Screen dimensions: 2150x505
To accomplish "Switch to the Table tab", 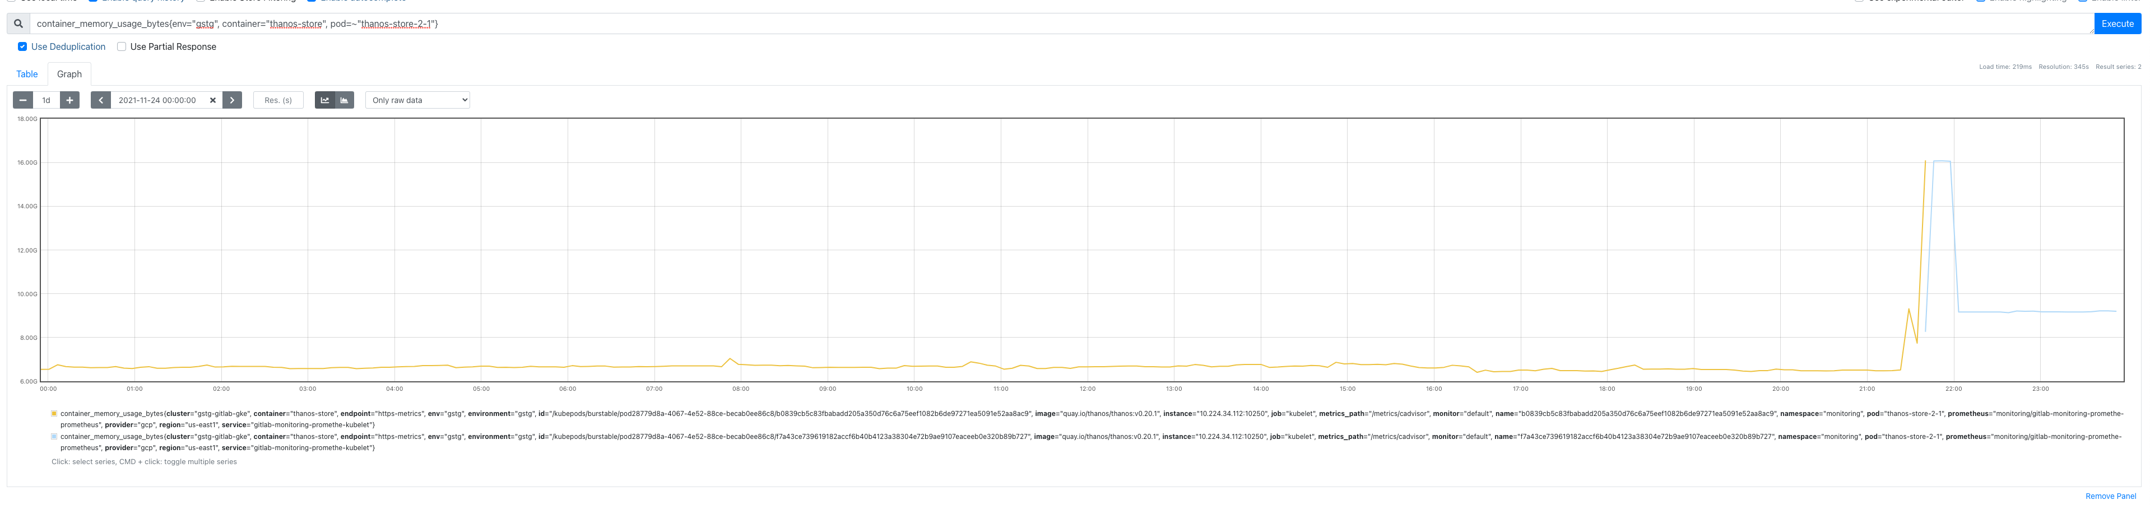I will tap(27, 74).
